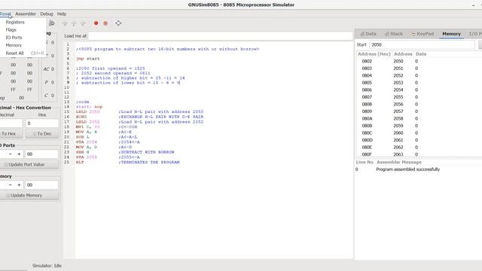The image size is (482, 271).
Task: Switch to the I/O Ports tab
Action: point(475,34)
